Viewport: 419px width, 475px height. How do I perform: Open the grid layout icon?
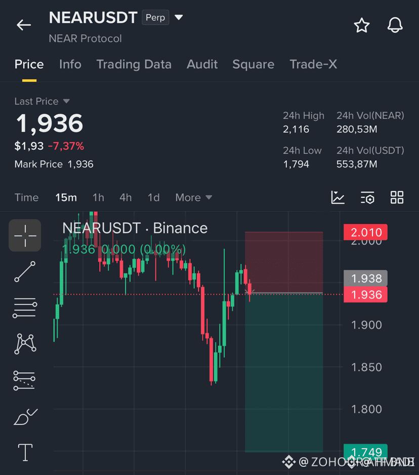(397, 197)
